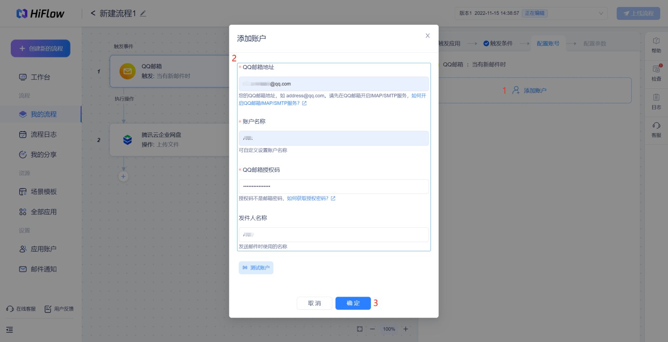Click the 发件人名称 input field

click(x=334, y=235)
